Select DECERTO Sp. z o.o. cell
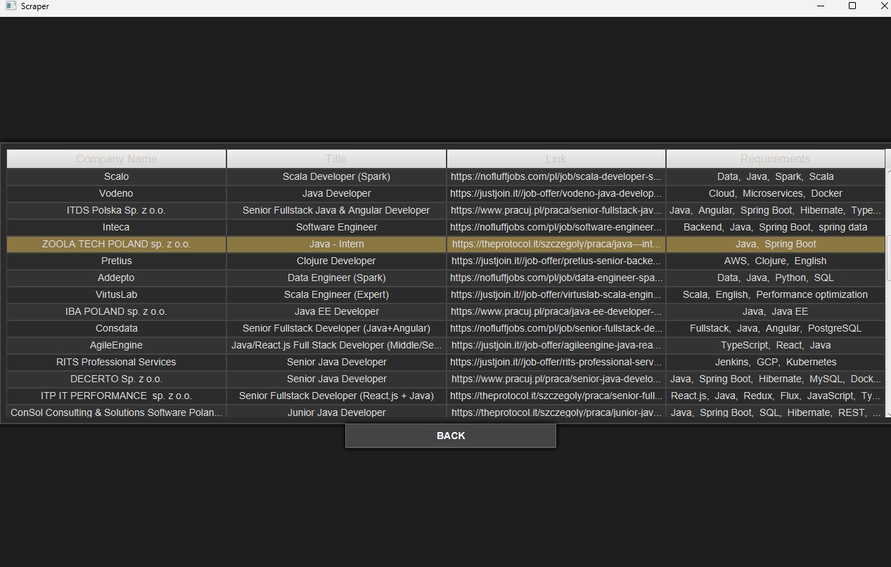The image size is (891, 567). pos(117,379)
